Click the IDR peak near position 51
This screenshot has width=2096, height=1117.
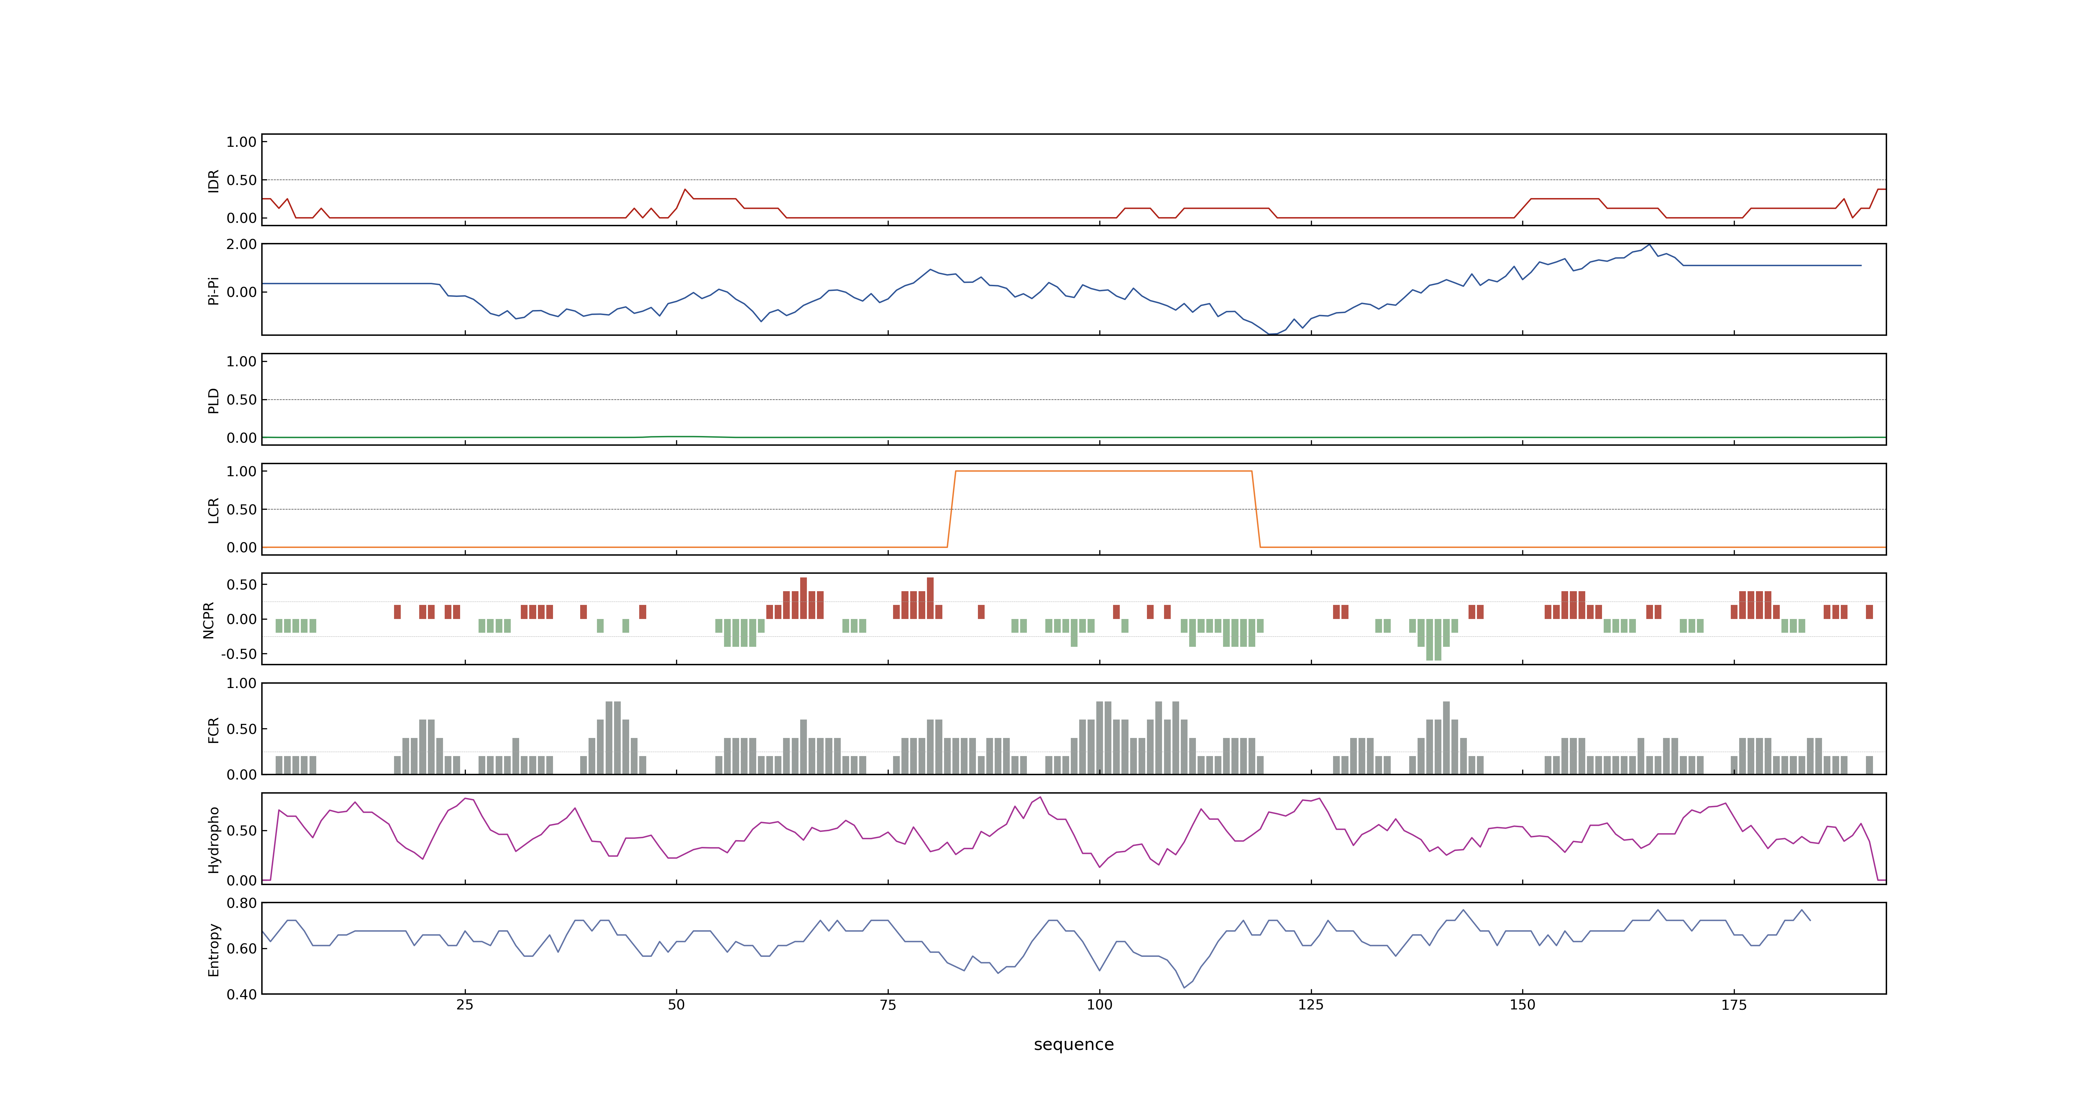685,189
